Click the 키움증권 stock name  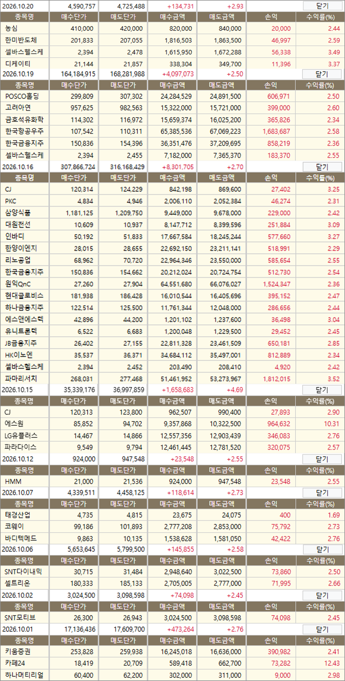pos(18,652)
